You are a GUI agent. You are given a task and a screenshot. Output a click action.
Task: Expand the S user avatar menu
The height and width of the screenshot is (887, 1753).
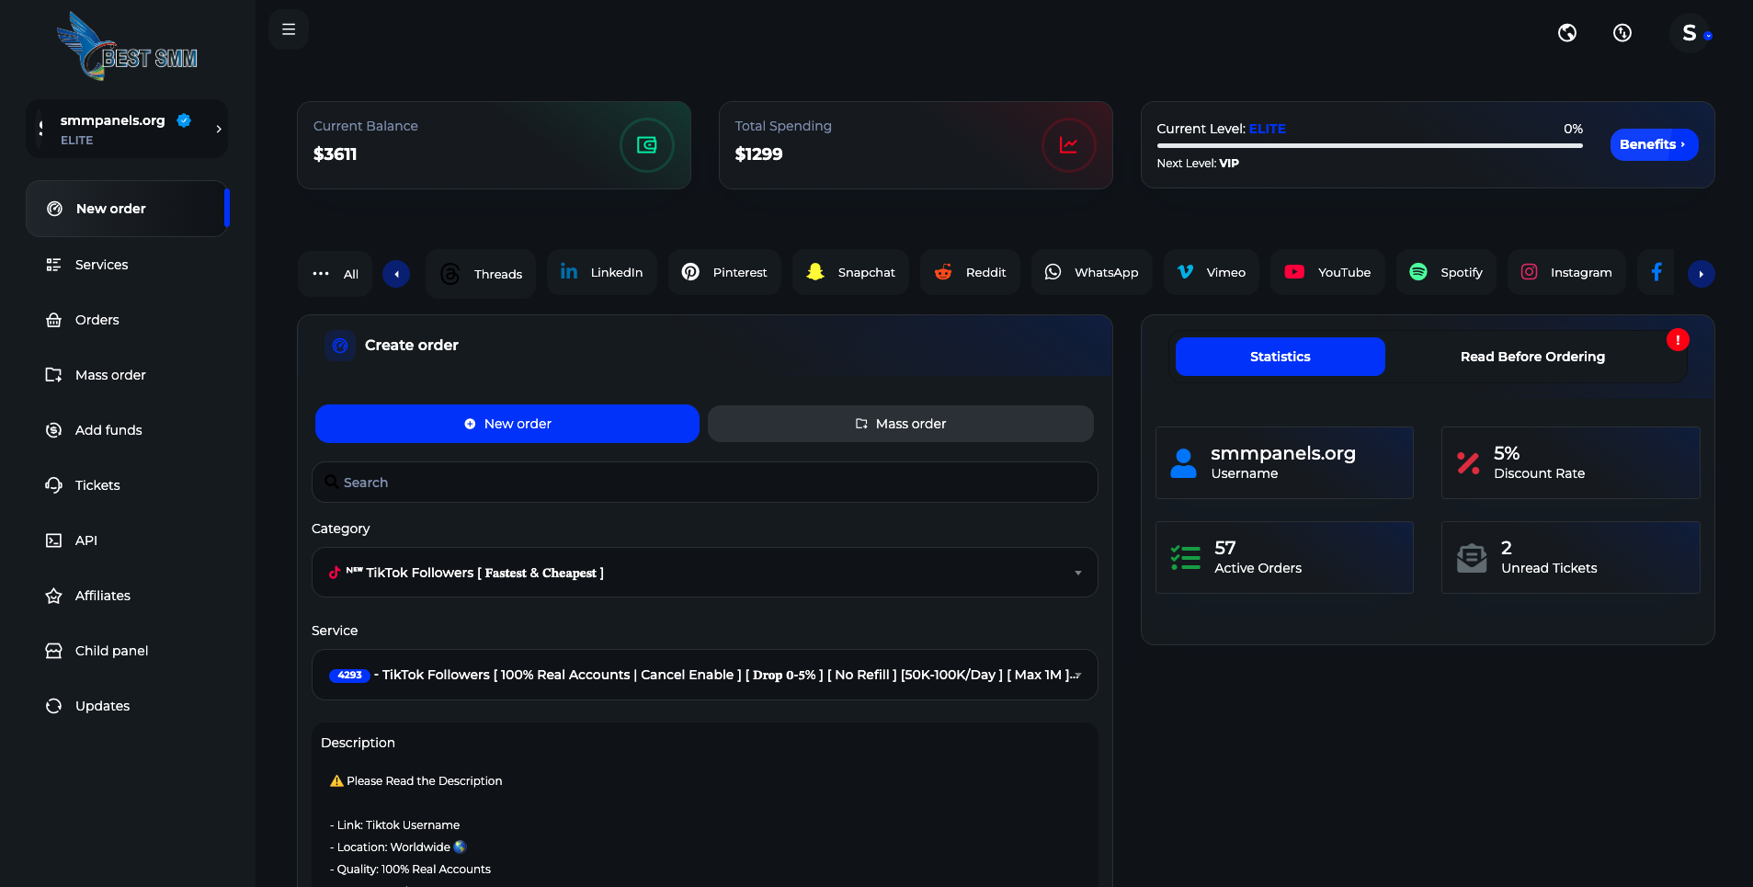pyautogui.click(x=1690, y=34)
